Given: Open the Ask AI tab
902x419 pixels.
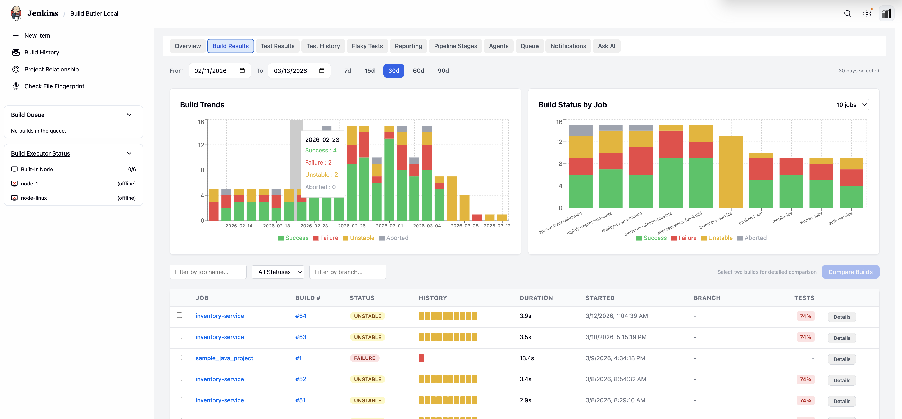Looking at the screenshot, I should pos(607,46).
